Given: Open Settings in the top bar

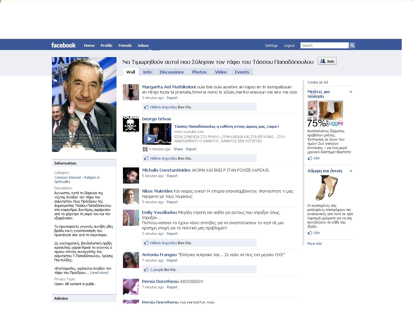Looking at the screenshot, I should [271, 45].
